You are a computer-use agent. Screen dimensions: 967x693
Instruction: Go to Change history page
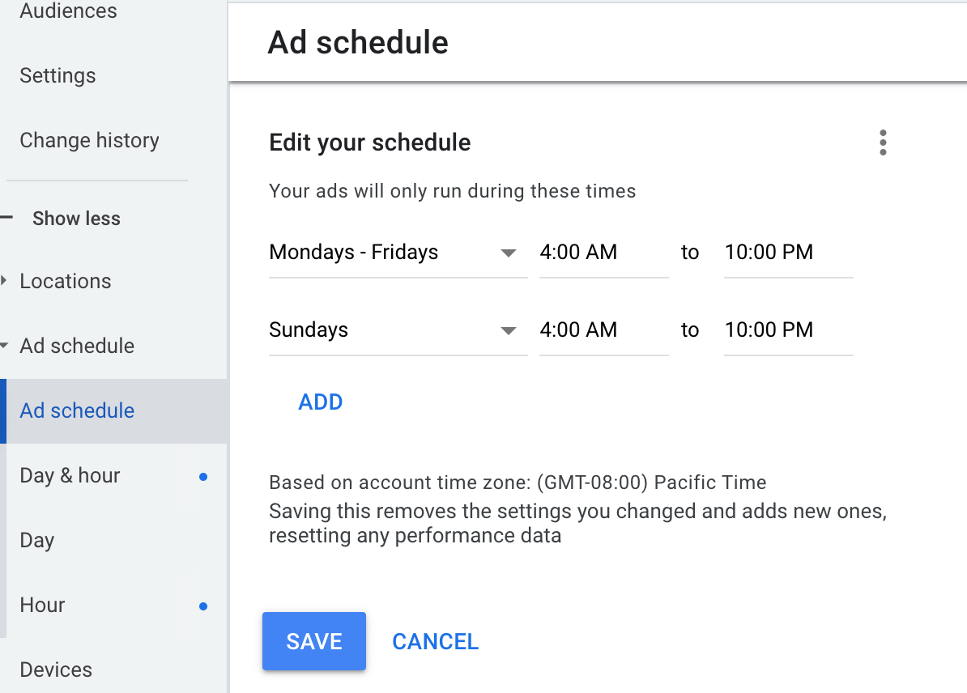[x=89, y=140]
